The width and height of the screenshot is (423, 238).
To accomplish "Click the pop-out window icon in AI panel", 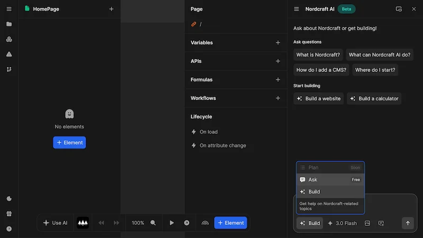I will [399, 9].
